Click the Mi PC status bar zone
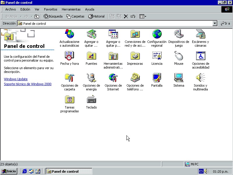Screen dimensions: 233x175 [x=208, y=164]
